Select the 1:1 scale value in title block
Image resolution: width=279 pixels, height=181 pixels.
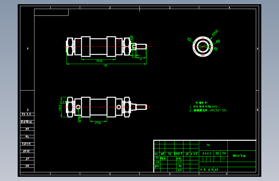point(223,158)
